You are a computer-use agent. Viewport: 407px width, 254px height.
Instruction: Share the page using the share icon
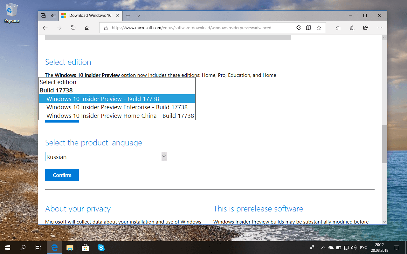tap(366, 28)
